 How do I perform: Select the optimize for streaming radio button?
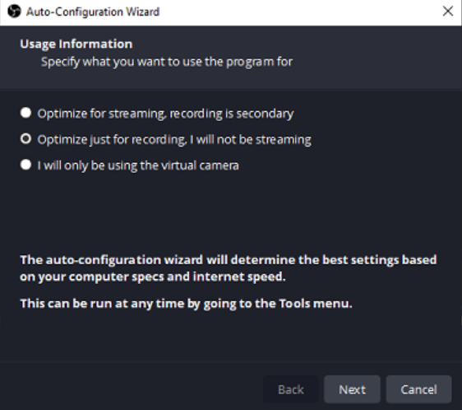pos(26,113)
